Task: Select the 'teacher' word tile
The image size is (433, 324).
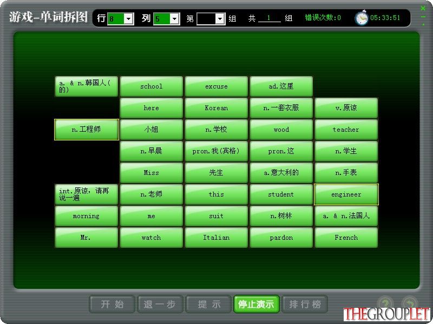Action: pyautogui.click(x=346, y=130)
